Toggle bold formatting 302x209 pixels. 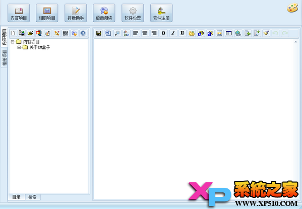[163, 33]
